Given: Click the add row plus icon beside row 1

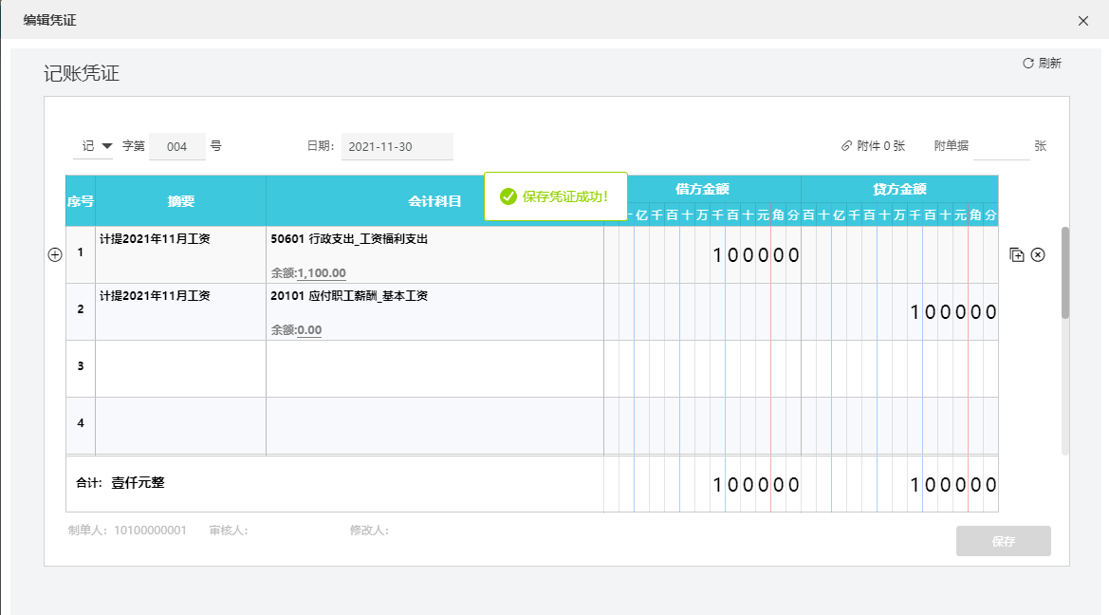Looking at the screenshot, I should [55, 254].
